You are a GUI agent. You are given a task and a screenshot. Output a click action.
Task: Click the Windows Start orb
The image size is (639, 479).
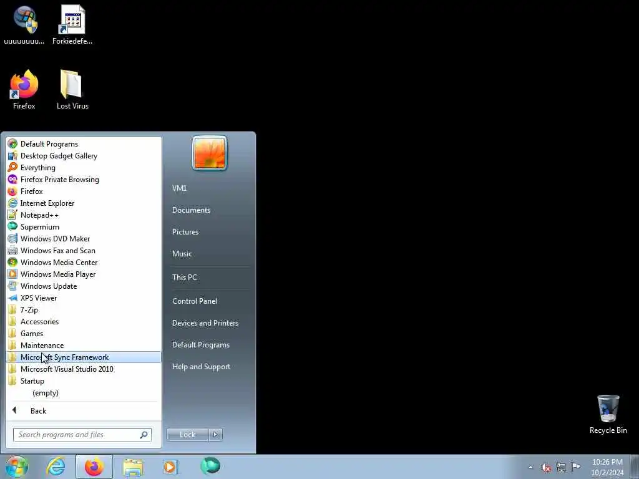[17, 467]
